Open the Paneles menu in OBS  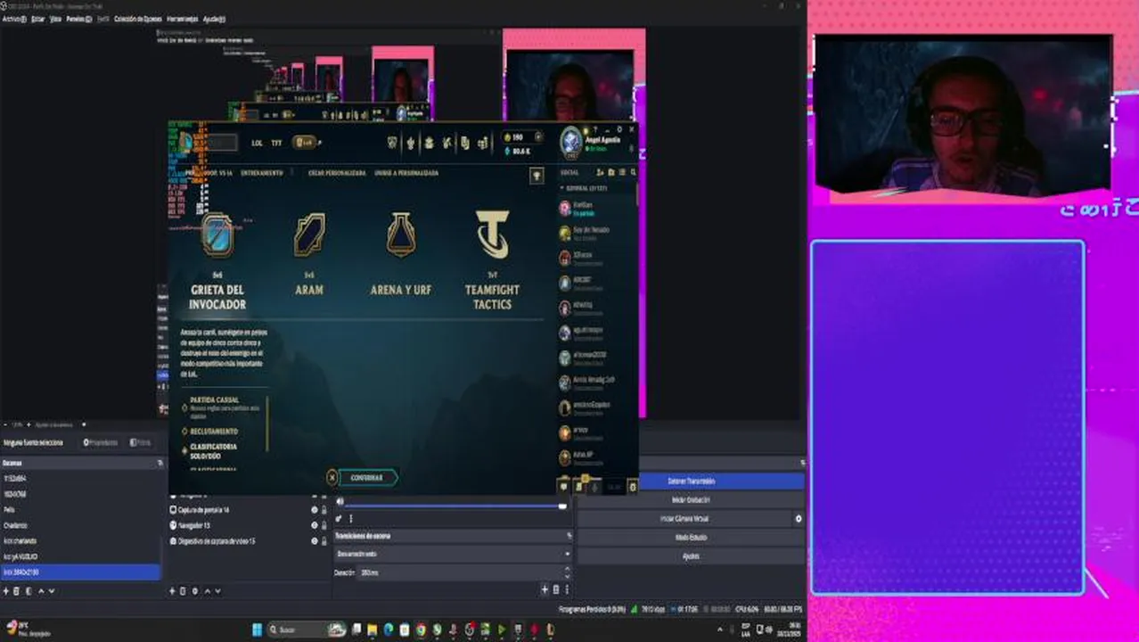78,19
